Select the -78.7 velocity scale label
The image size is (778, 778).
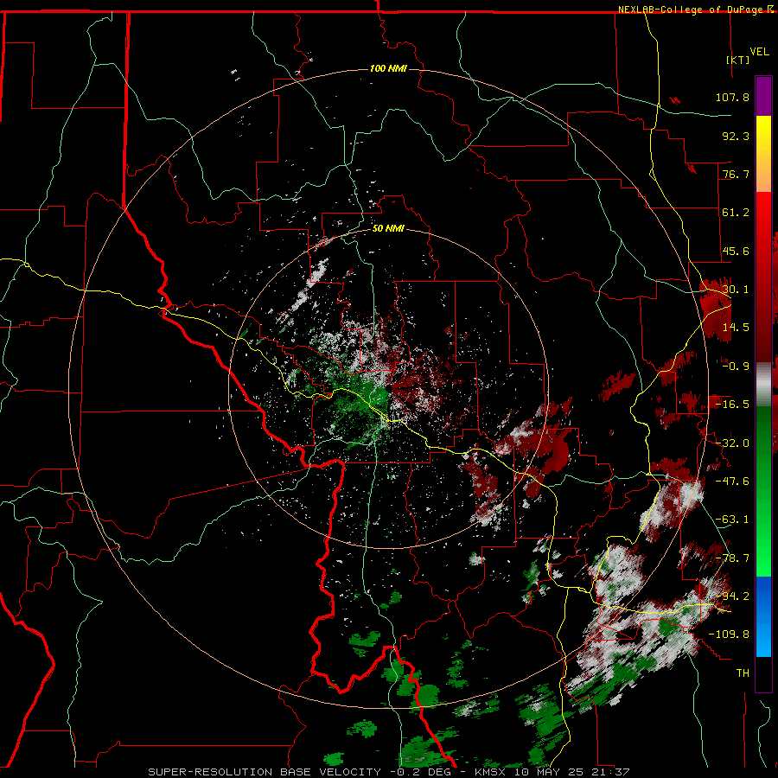[x=732, y=558]
